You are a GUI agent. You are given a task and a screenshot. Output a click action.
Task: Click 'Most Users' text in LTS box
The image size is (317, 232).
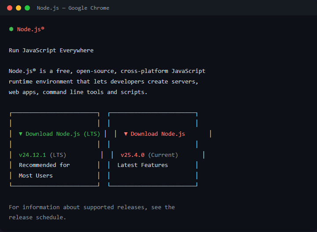coord(36,176)
